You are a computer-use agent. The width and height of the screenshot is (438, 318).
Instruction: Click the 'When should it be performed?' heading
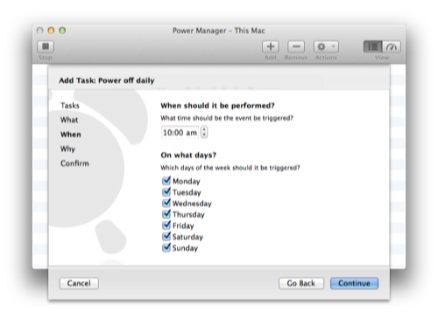pos(217,106)
